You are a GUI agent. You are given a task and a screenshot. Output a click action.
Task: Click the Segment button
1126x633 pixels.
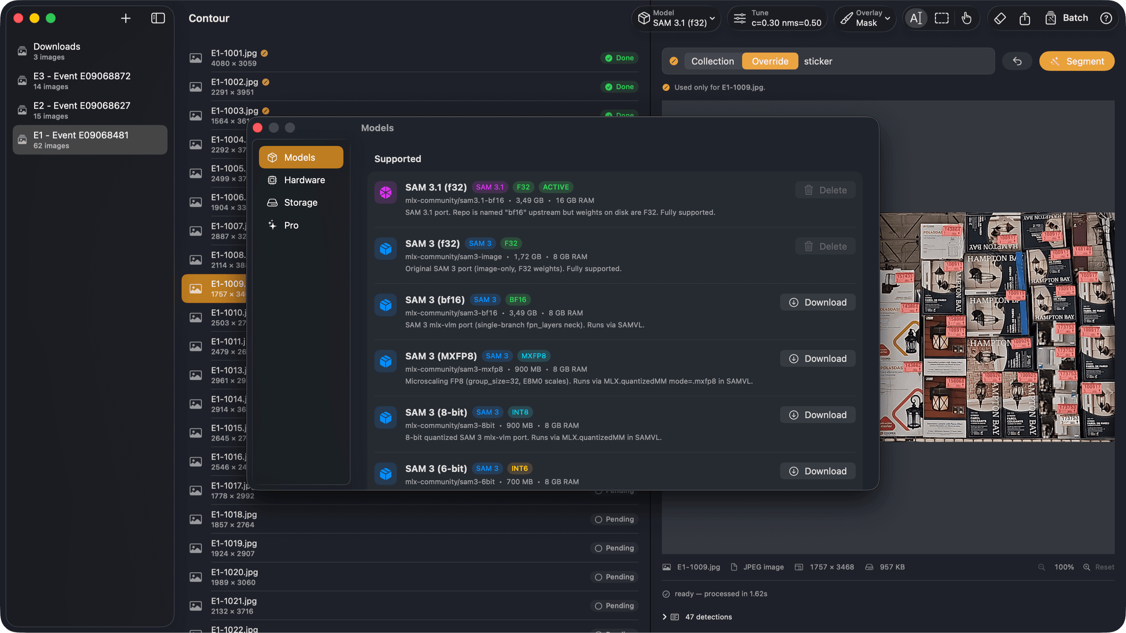(1077, 61)
